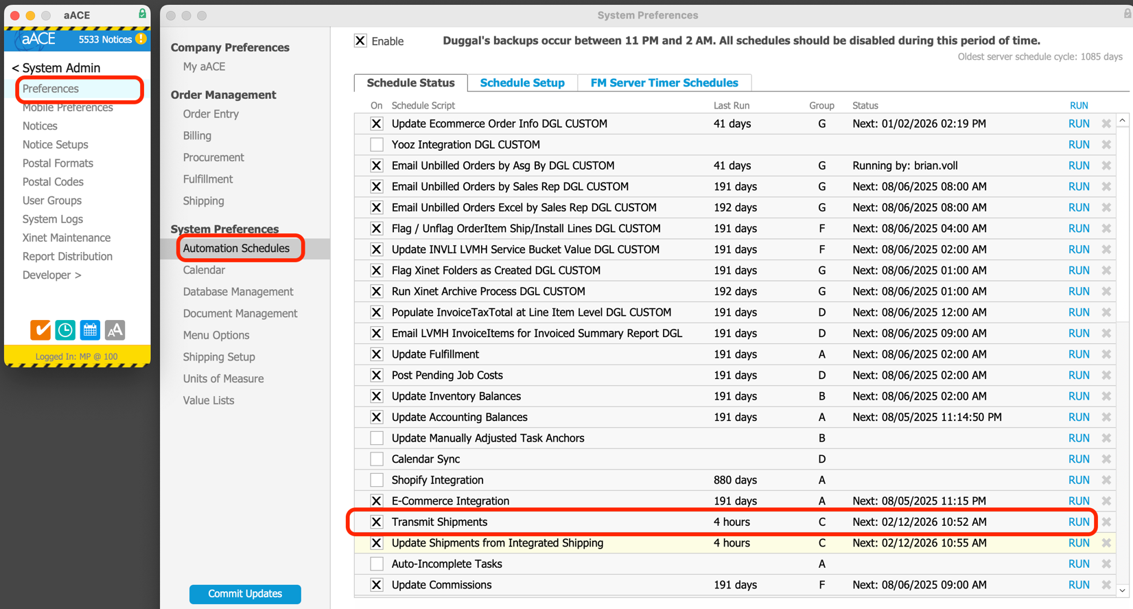This screenshot has height=609, width=1133.
Task: Open Value Lists preferences
Action: [209, 400]
